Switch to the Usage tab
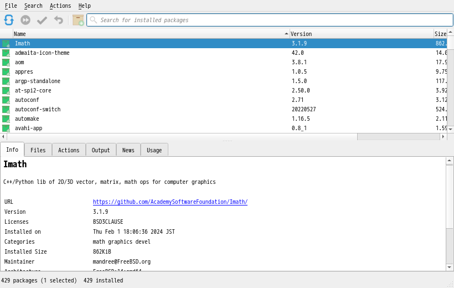 (154, 150)
